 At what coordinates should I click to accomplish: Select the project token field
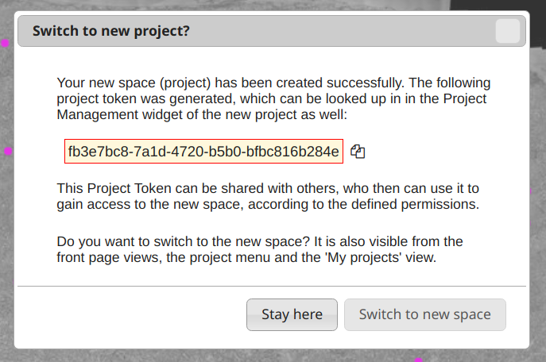pos(203,152)
